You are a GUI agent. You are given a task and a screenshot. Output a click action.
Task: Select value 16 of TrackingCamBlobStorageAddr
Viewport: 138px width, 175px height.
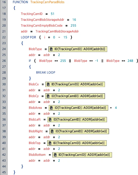click(74, 20)
